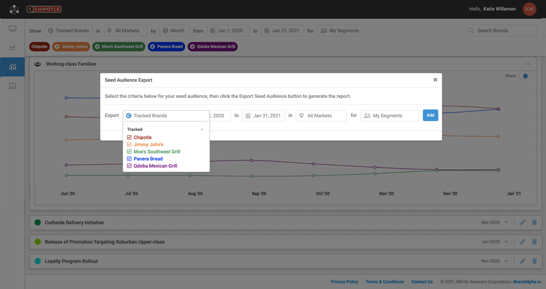546x289 pixels.
Task: Open the dialog's All Markets dropdown
Action: (321, 115)
